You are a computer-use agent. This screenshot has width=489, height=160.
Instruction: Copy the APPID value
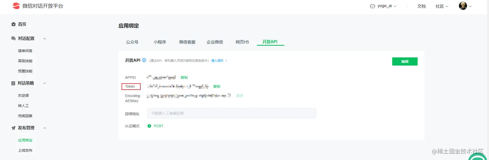[184, 77]
